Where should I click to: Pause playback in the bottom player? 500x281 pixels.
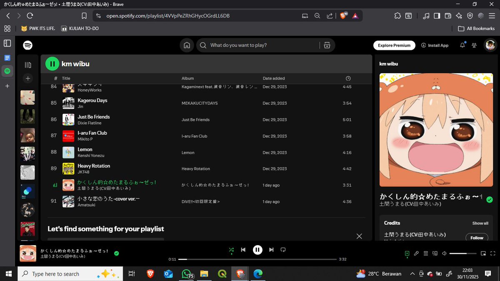tap(257, 250)
